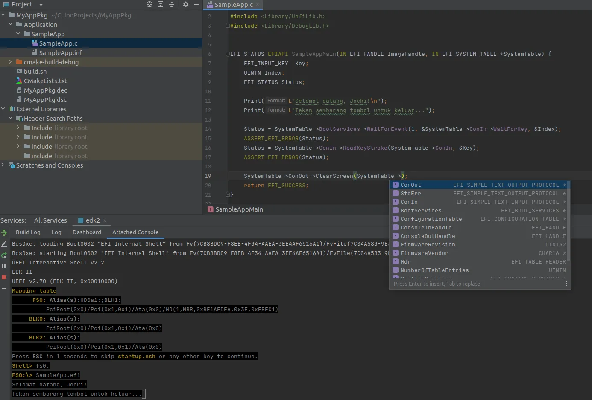Collapse the Application folder

11,24
